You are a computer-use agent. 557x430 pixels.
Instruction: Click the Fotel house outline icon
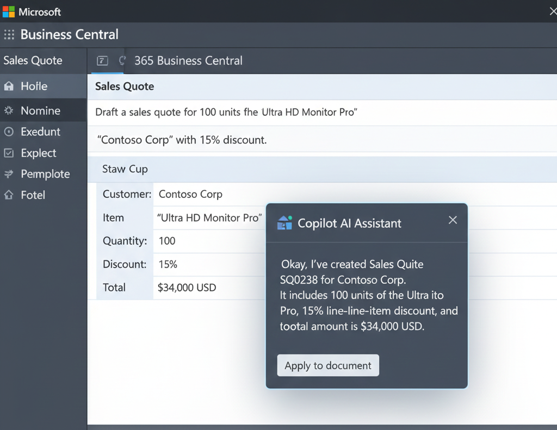click(8, 195)
